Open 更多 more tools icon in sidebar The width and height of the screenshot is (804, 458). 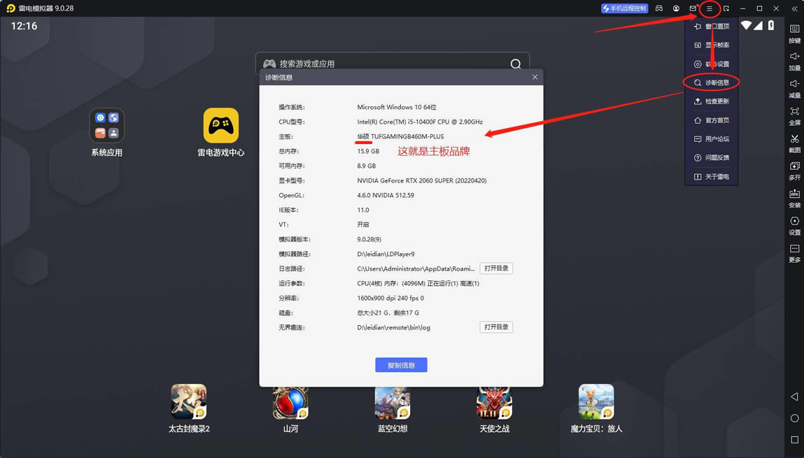click(x=794, y=253)
